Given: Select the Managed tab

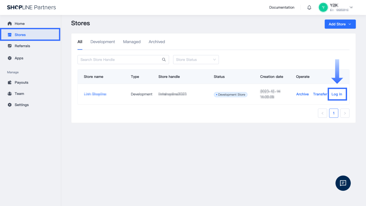Looking at the screenshot, I should (x=132, y=42).
